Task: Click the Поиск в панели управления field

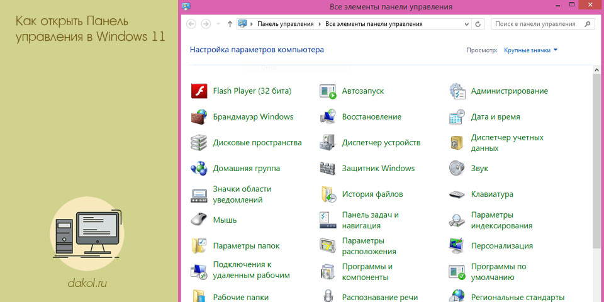Action: (x=542, y=24)
